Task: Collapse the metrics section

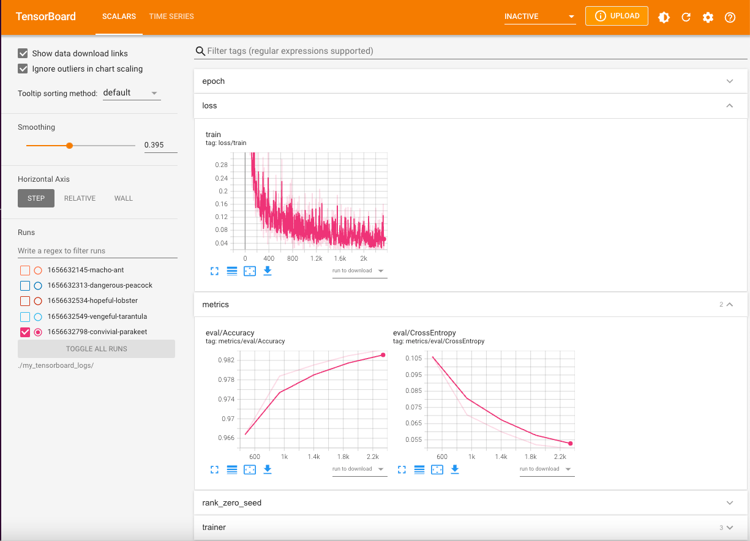Action: [729, 304]
